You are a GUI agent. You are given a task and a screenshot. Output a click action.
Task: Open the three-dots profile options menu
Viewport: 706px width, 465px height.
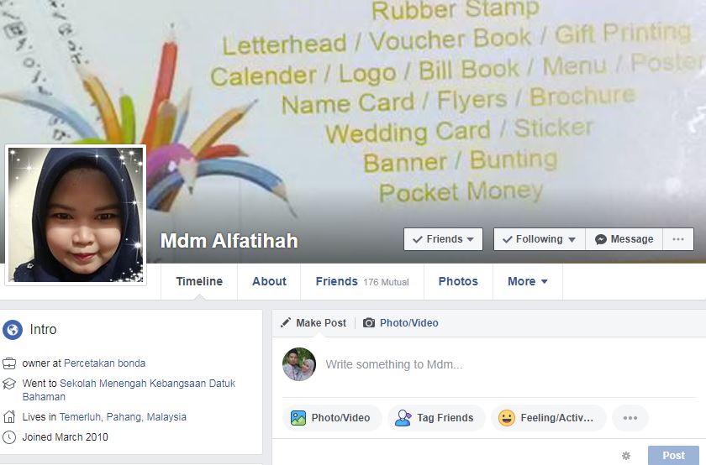[x=678, y=239]
